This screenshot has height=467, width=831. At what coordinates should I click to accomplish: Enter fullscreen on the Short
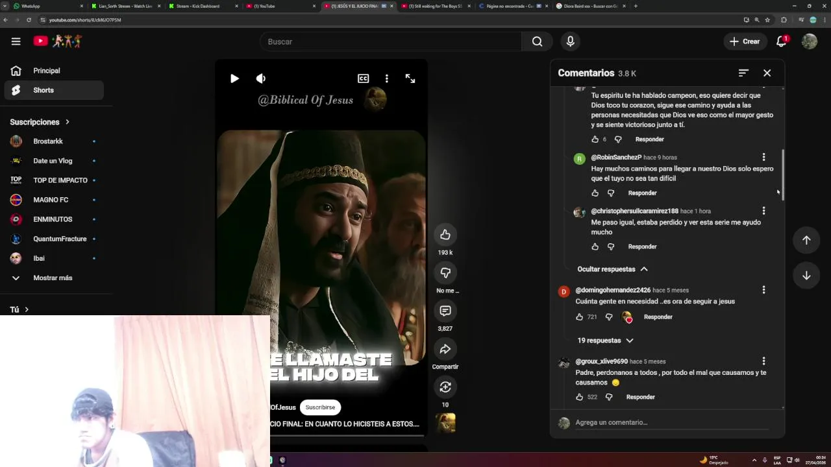click(x=410, y=78)
